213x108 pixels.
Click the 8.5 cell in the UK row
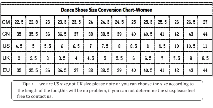click(x=205, y=58)
